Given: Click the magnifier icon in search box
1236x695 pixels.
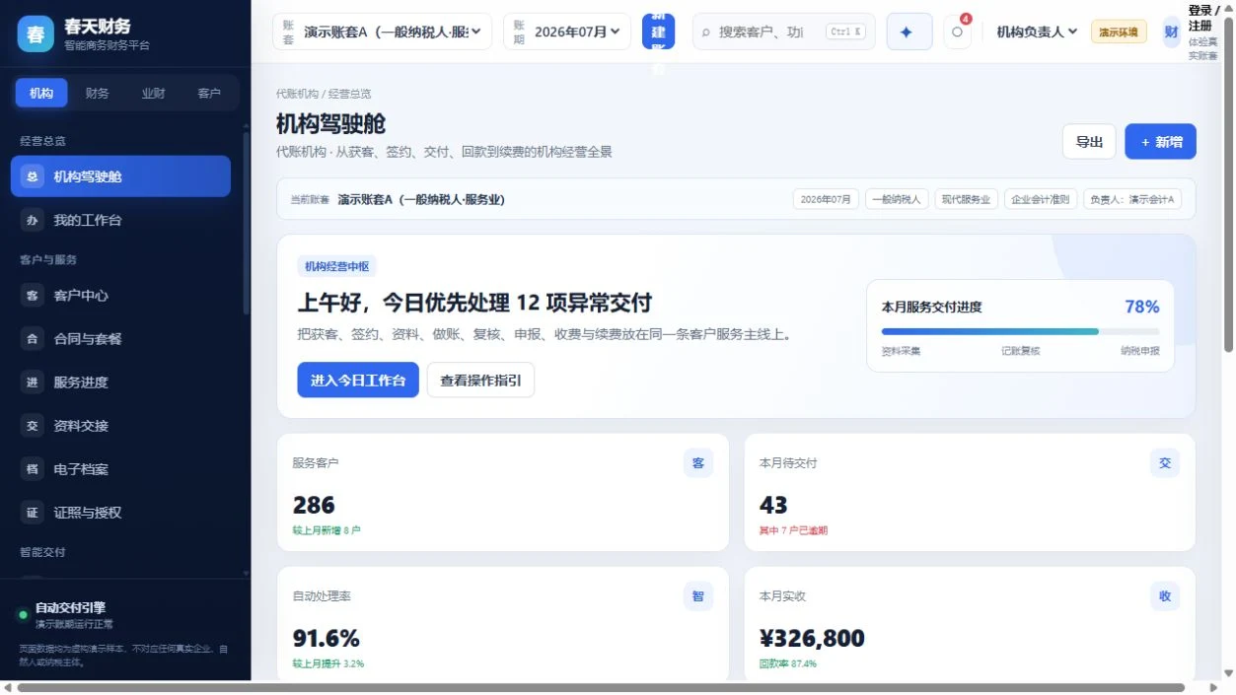Looking at the screenshot, I should 706,33.
